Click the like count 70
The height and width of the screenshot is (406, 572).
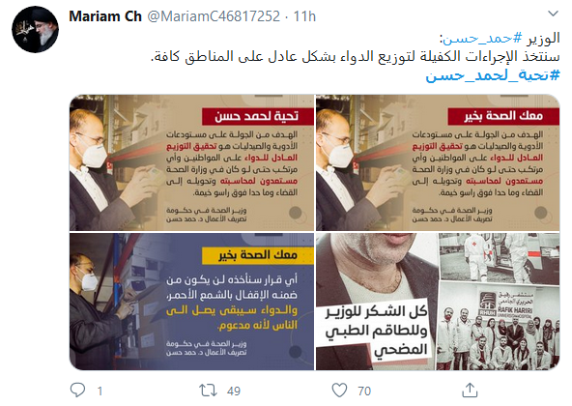[364, 391]
